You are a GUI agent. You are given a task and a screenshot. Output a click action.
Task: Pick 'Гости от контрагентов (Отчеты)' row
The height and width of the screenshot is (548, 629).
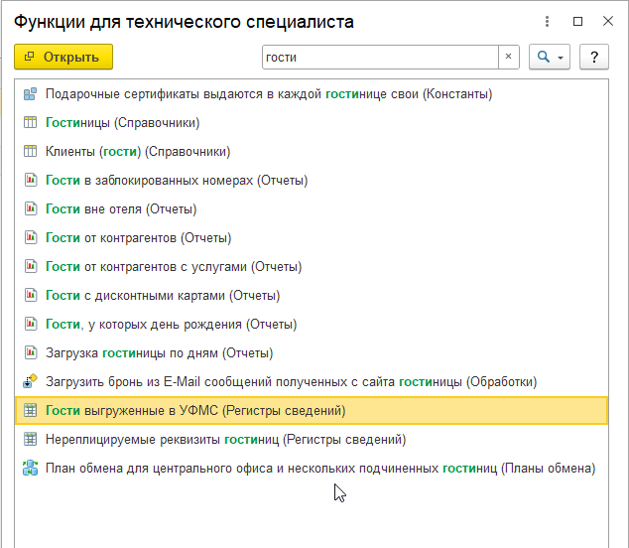[x=312, y=237]
